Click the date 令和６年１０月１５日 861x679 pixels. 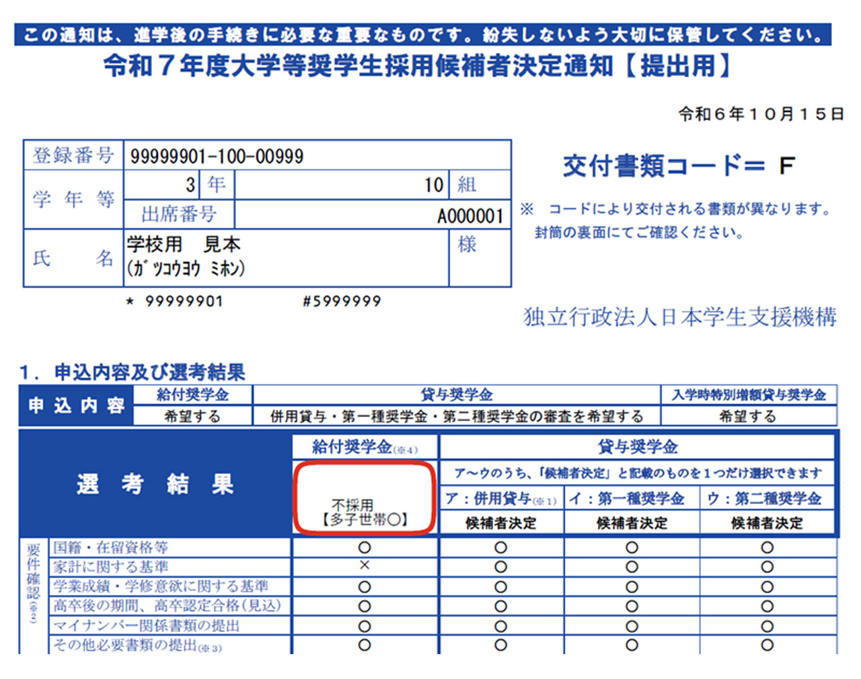click(x=760, y=114)
